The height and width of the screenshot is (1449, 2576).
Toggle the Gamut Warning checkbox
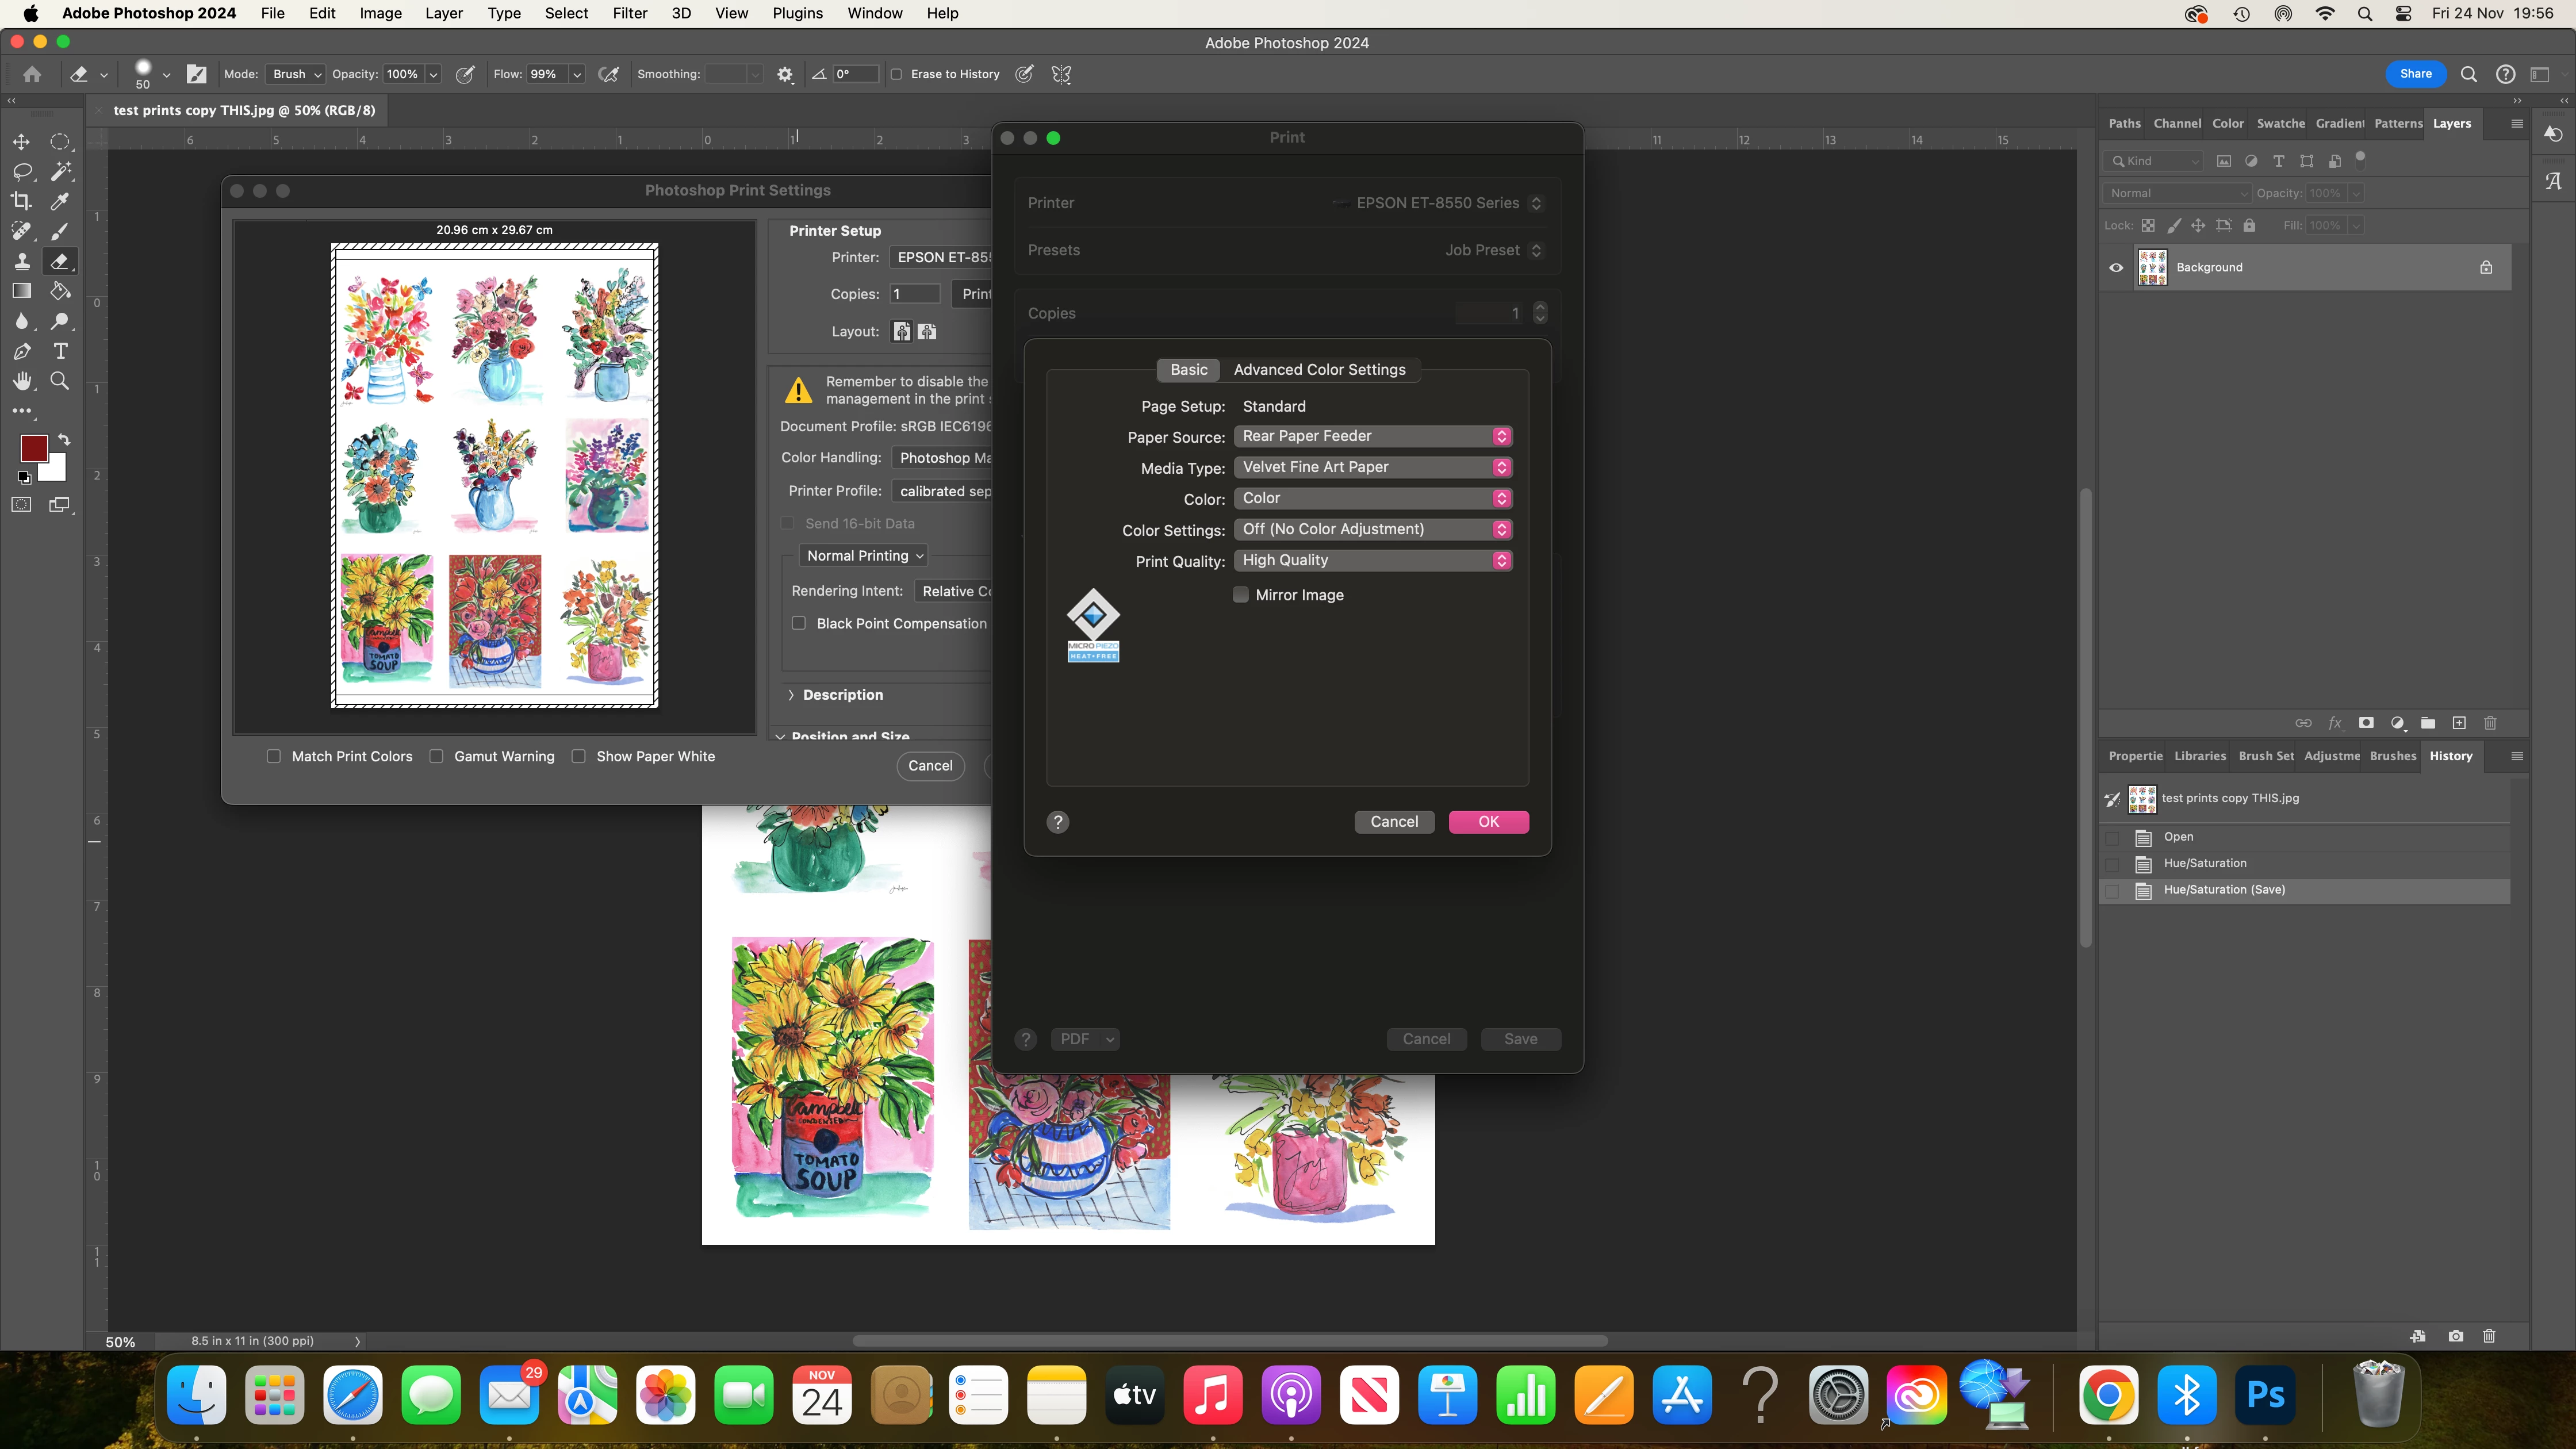pos(437,756)
